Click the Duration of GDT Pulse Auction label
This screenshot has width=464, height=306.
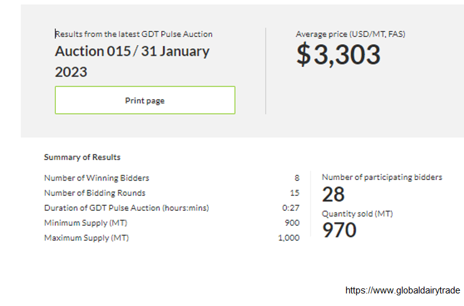(127, 208)
